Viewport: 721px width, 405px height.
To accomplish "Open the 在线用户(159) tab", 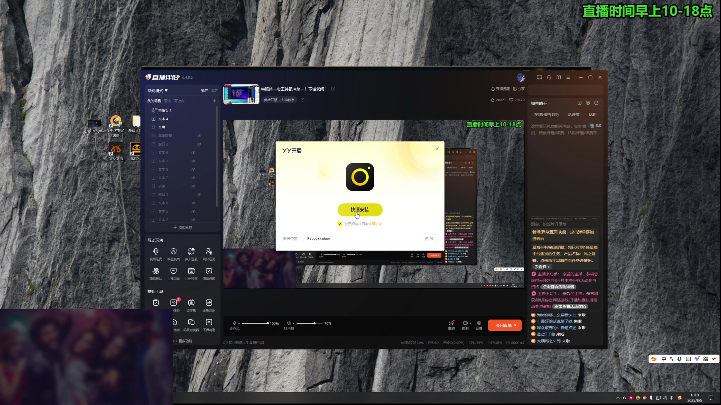I will [x=546, y=115].
